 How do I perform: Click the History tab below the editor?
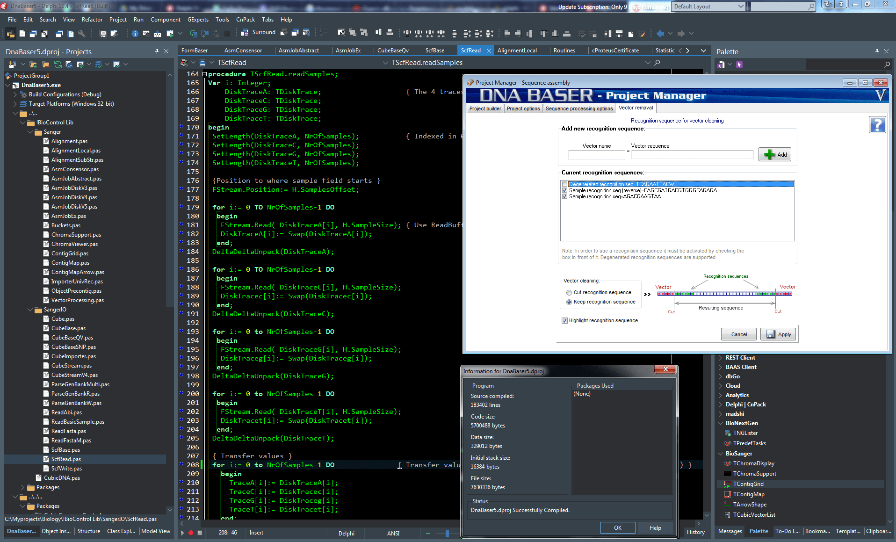695,532
